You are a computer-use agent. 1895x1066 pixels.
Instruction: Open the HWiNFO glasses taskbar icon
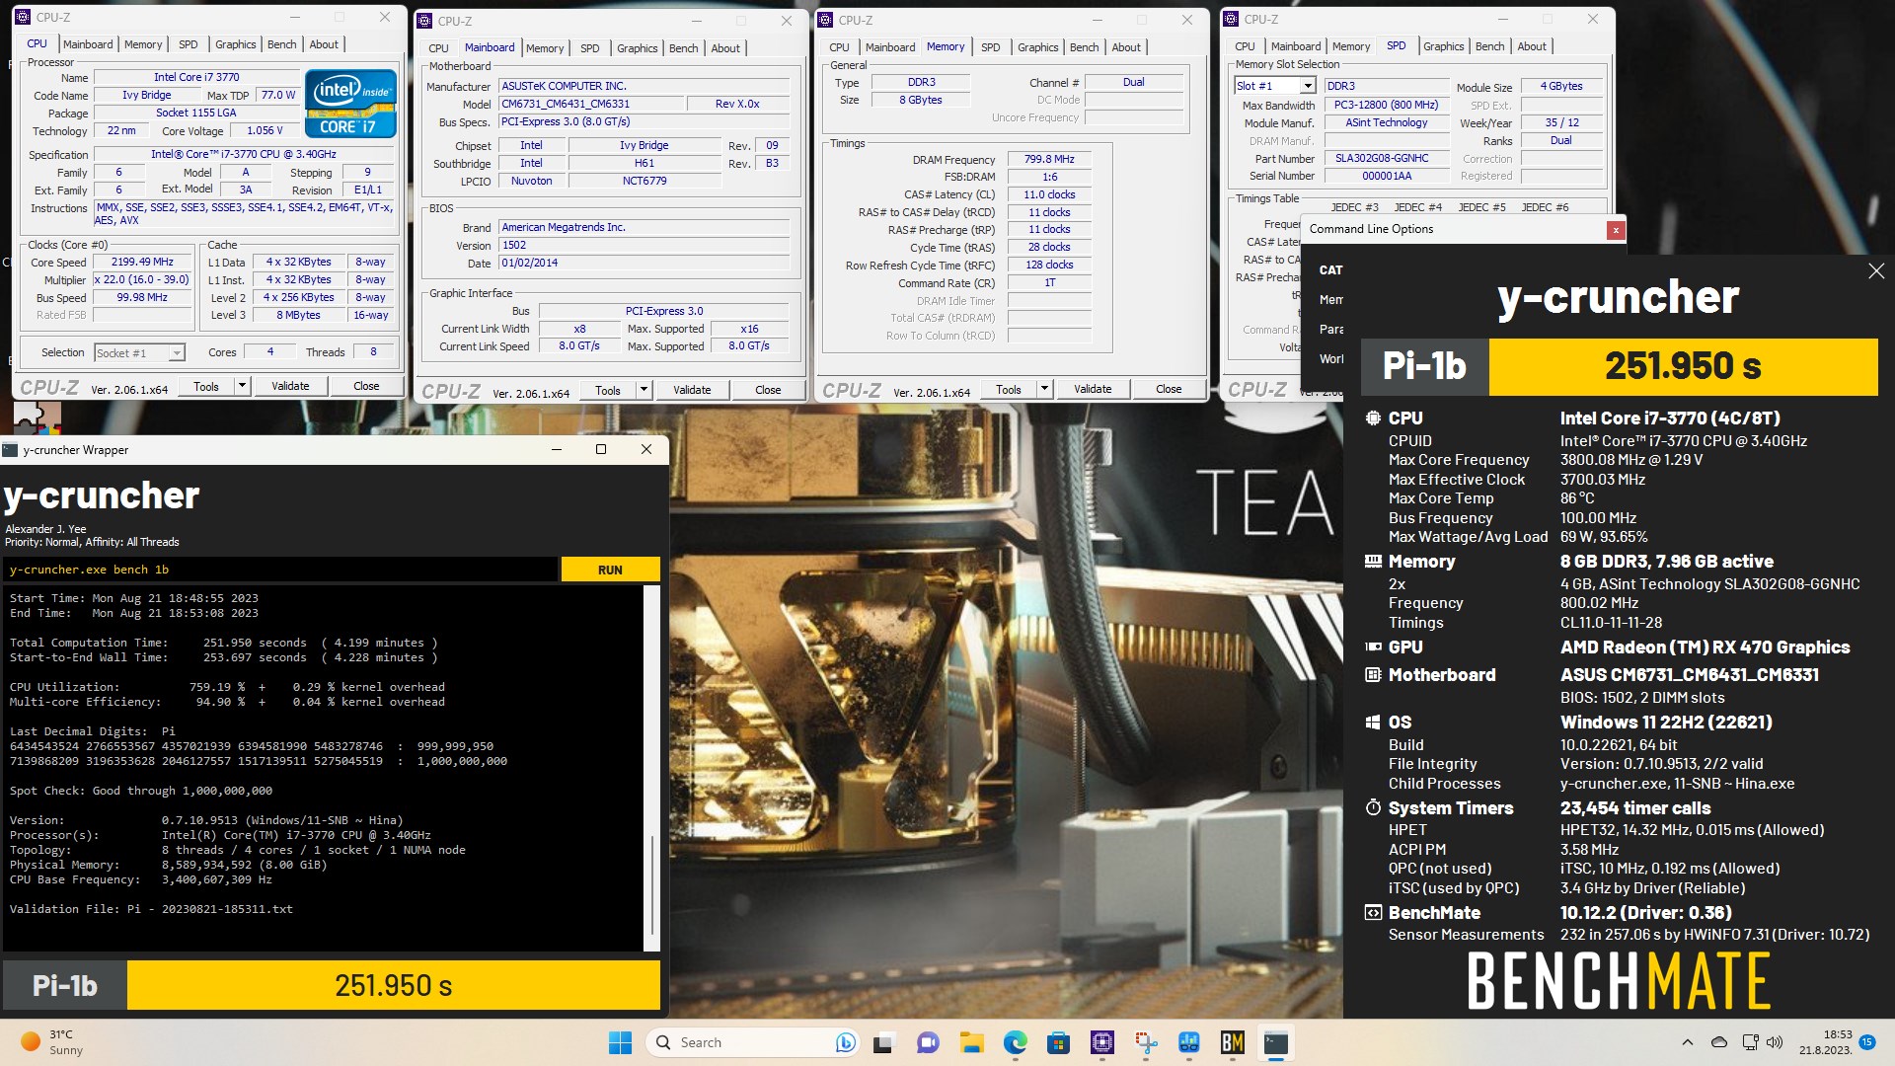click(1188, 1042)
